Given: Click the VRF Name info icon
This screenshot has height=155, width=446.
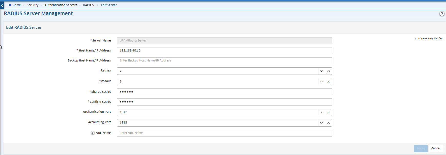Looking at the screenshot, I should 93,133.
